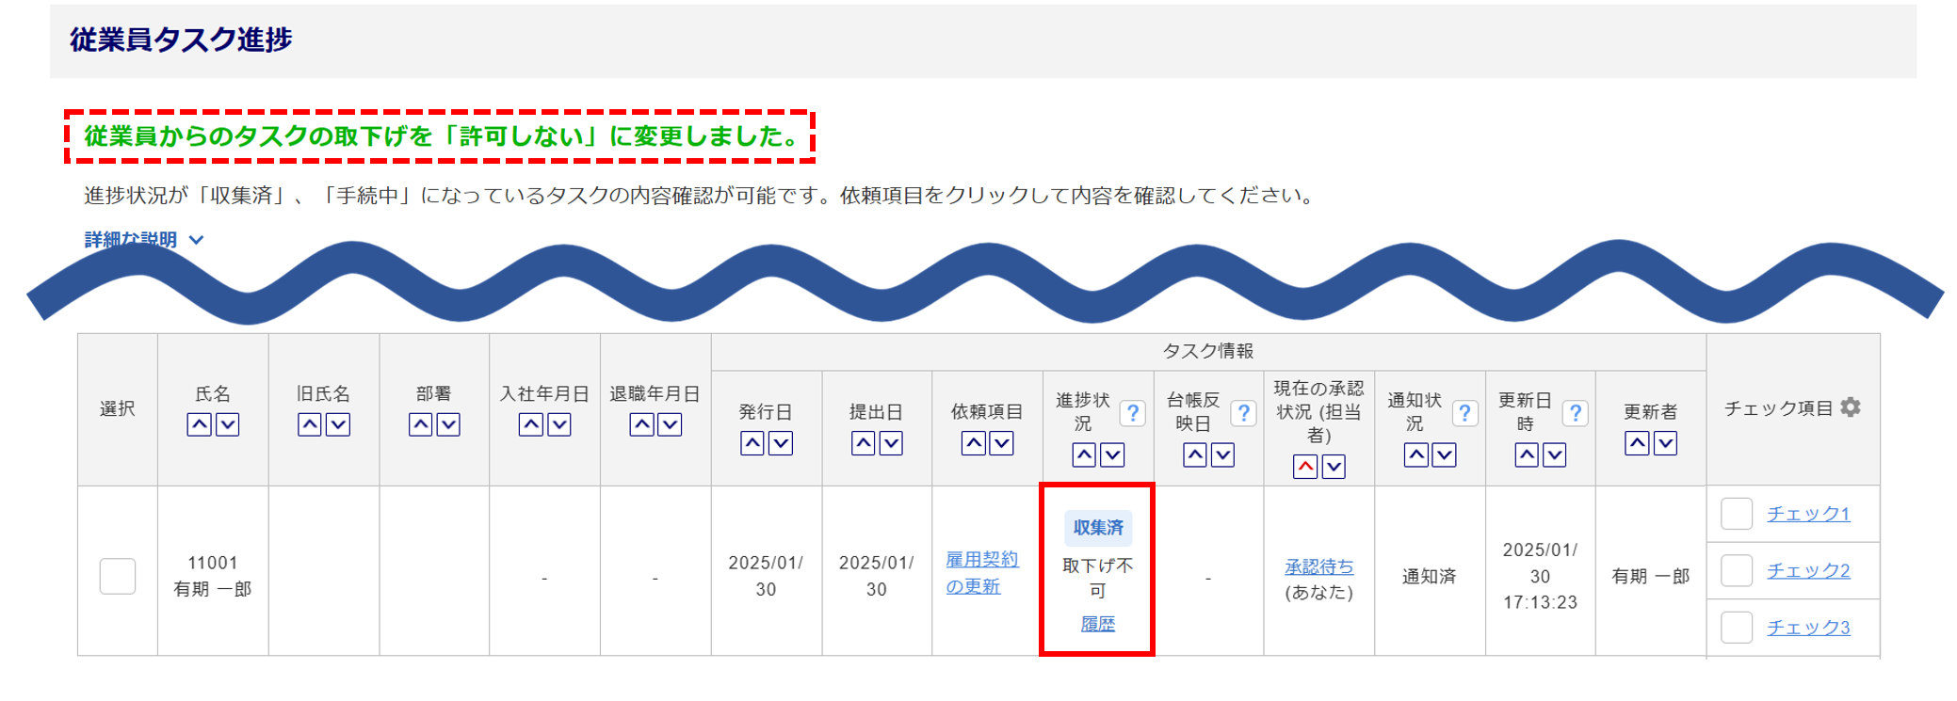Click help icon beside 台帳反映日 header

pos(1243,413)
